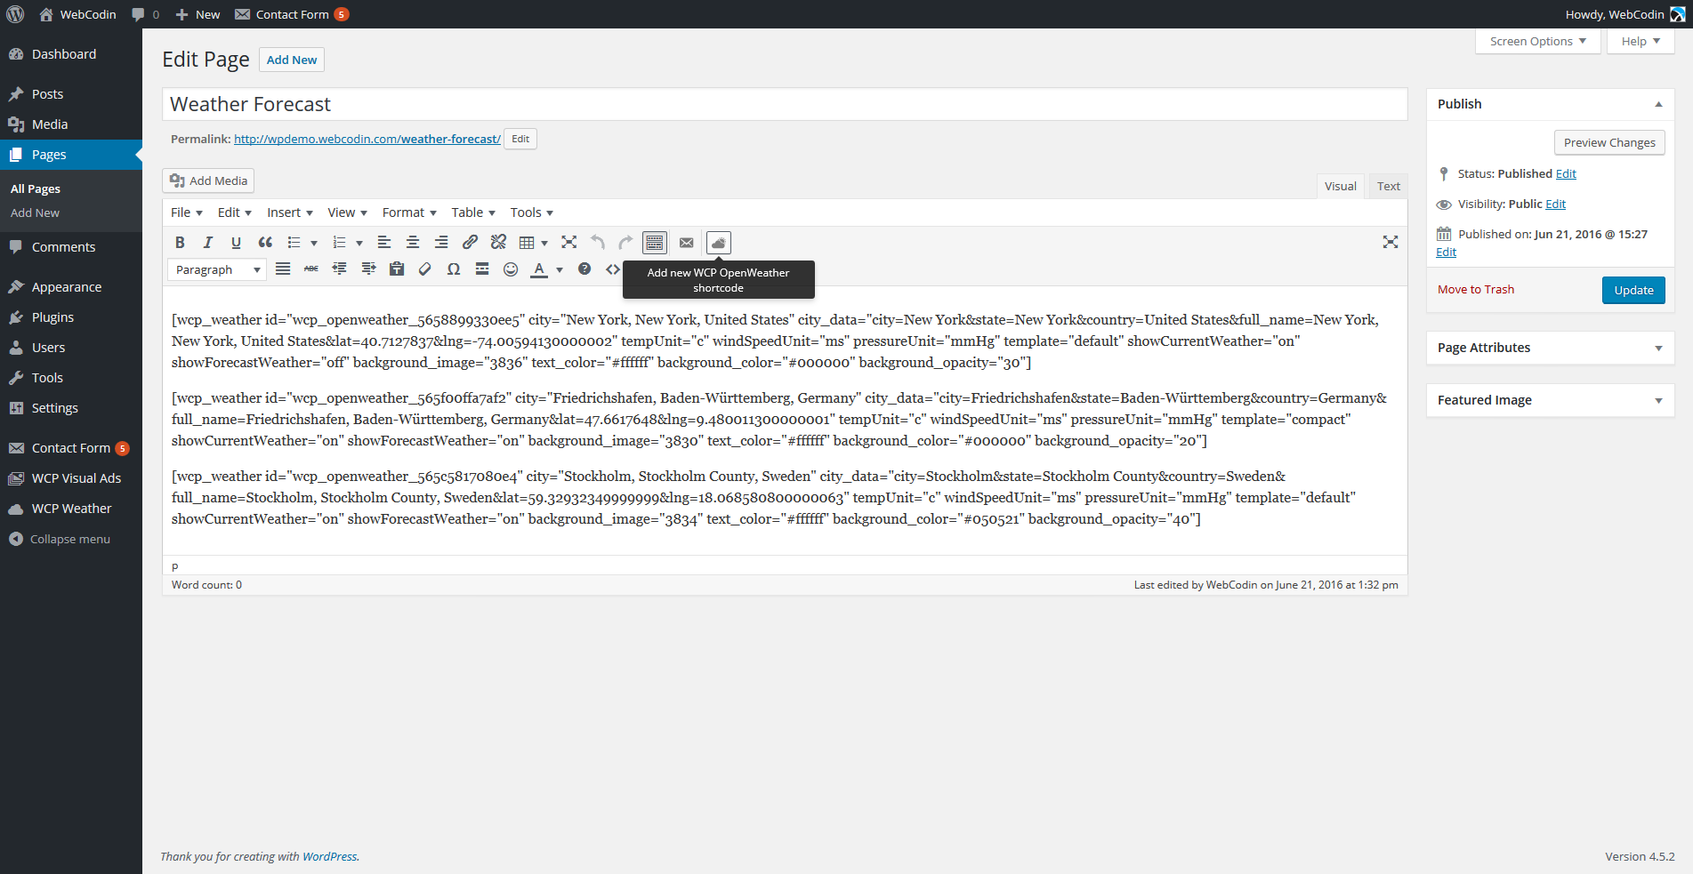Edit the Published status

1566,173
